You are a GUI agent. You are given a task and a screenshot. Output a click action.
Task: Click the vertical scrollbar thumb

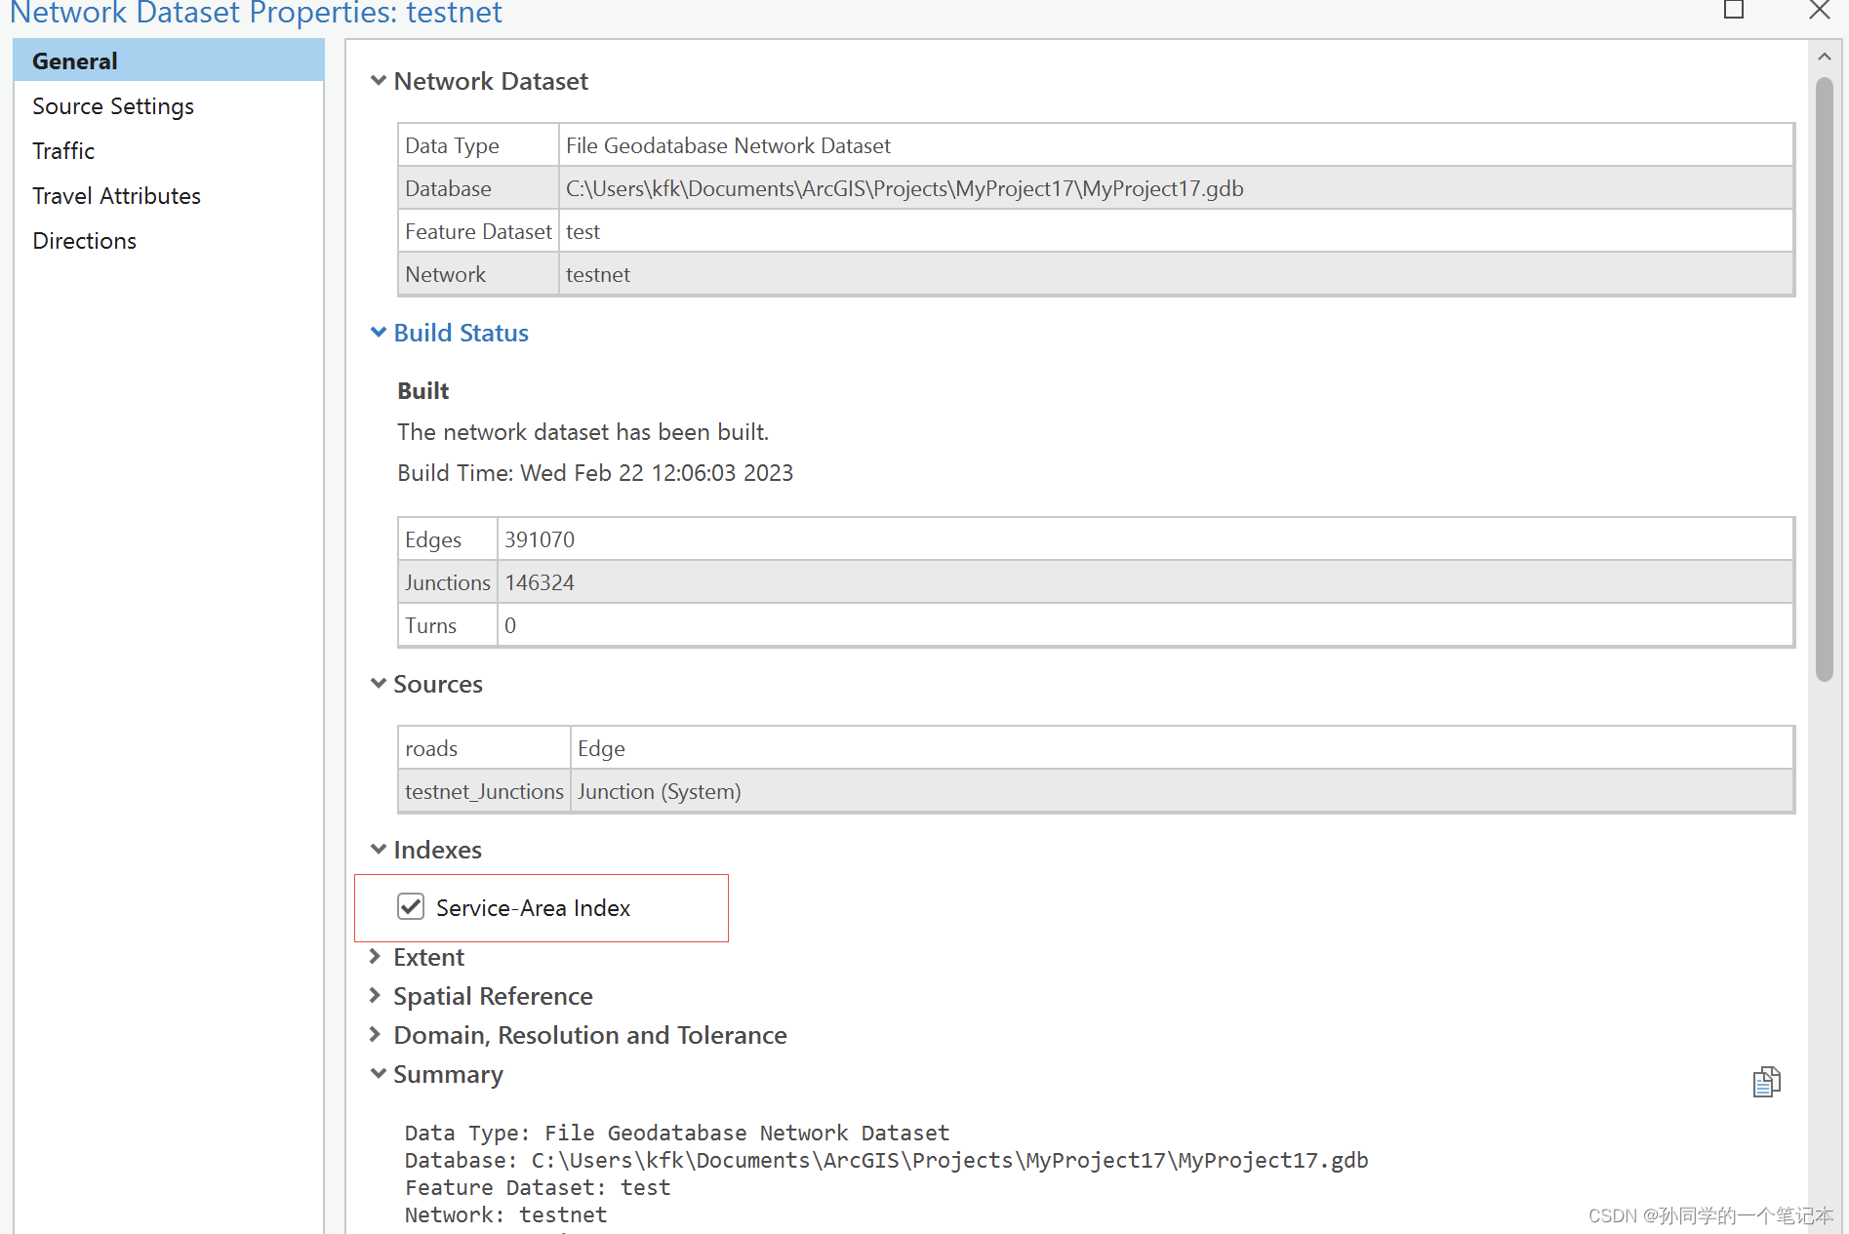(1824, 378)
